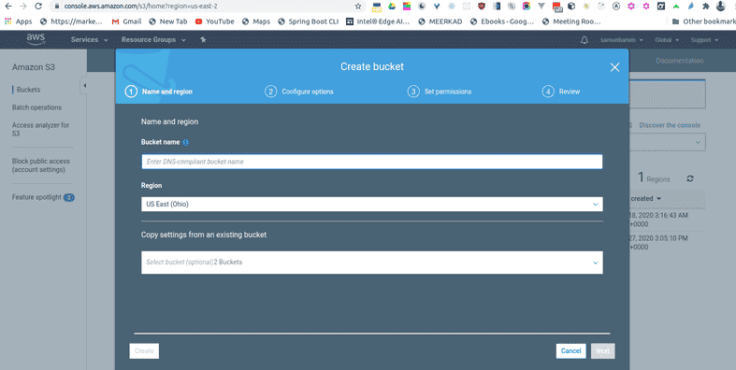
Task: Click the pin shortcut icon in AWS navbar
Action: pyautogui.click(x=203, y=40)
